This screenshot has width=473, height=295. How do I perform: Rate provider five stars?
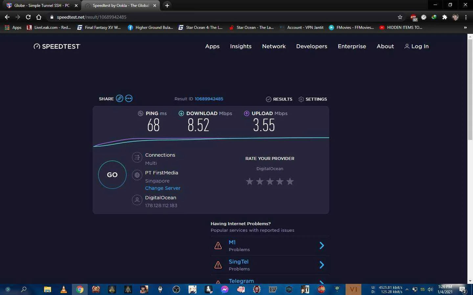tap(290, 181)
